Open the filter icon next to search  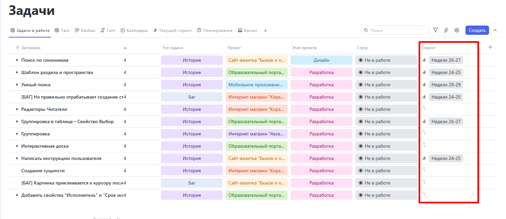(x=436, y=30)
